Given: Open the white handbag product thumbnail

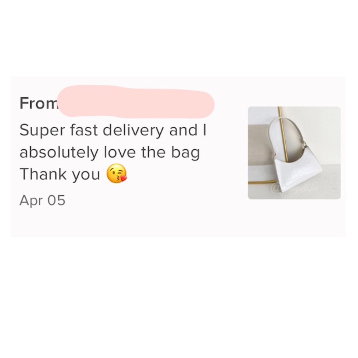Looking at the screenshot, I should coord(294,153).
